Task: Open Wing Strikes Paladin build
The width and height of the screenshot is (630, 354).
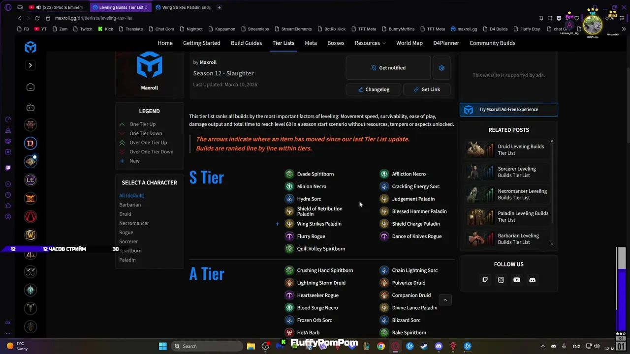Action: pos(319,224)
